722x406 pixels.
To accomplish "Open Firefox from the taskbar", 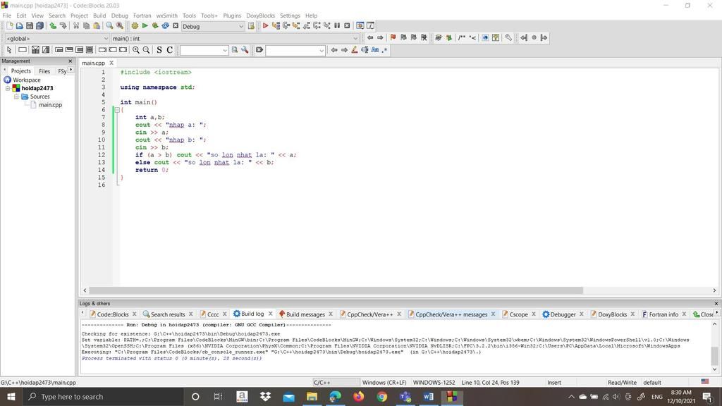I will 359,396.
